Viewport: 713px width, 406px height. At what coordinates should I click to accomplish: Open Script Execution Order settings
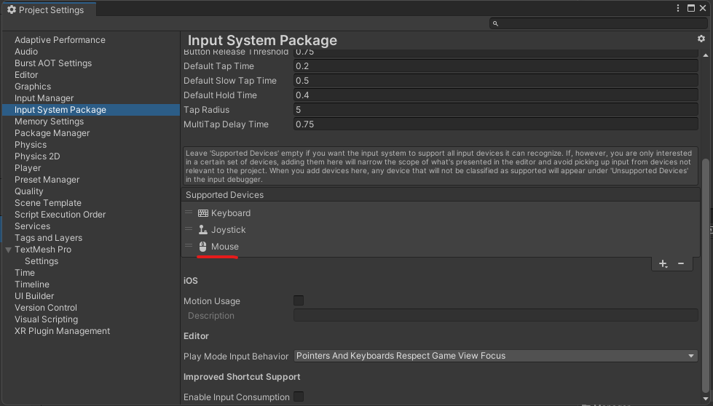pyautogui.click(x=60, y=215)
